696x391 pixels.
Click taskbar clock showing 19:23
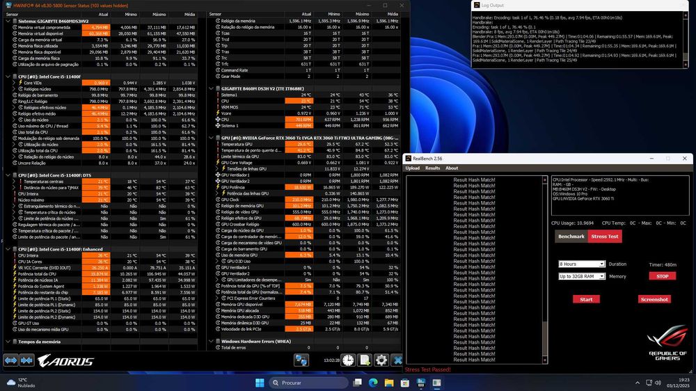[x=678, y=383]
